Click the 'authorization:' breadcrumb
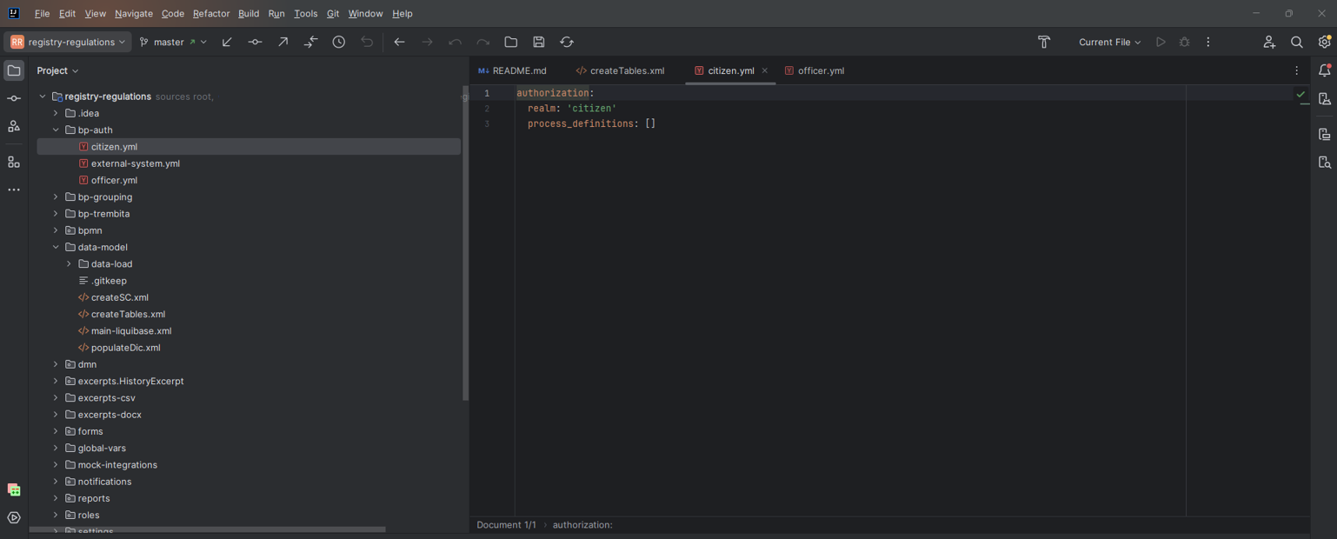Image resolution: width=1337 pixels, height=539 pixels. coord(582,525)
